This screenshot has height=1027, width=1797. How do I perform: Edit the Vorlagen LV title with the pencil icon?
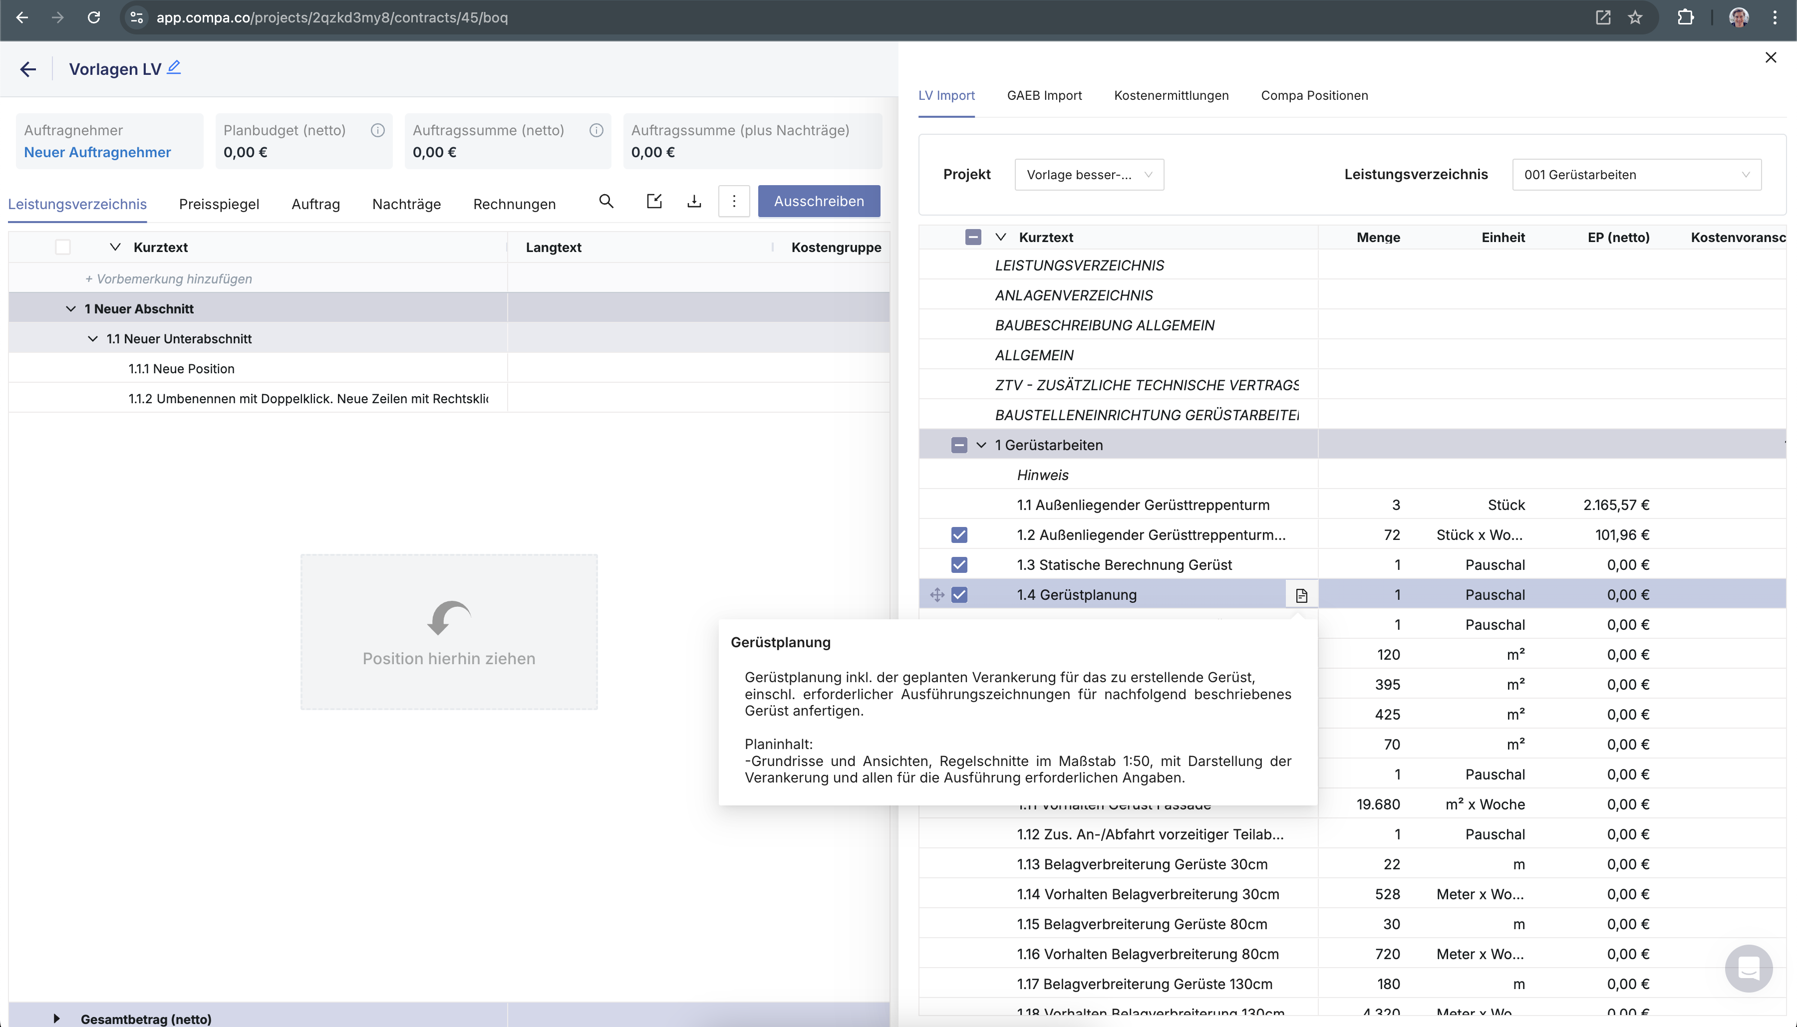click(174, 68)
